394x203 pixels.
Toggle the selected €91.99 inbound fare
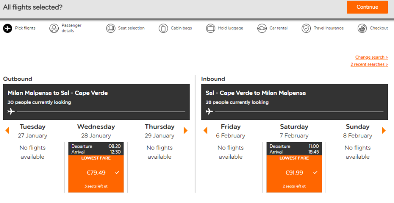tap(294, 174)
